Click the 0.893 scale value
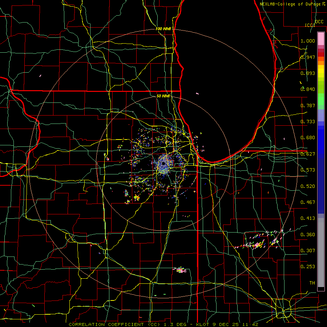The height and width of the screenshot is (327, 327). click(308, 73)
